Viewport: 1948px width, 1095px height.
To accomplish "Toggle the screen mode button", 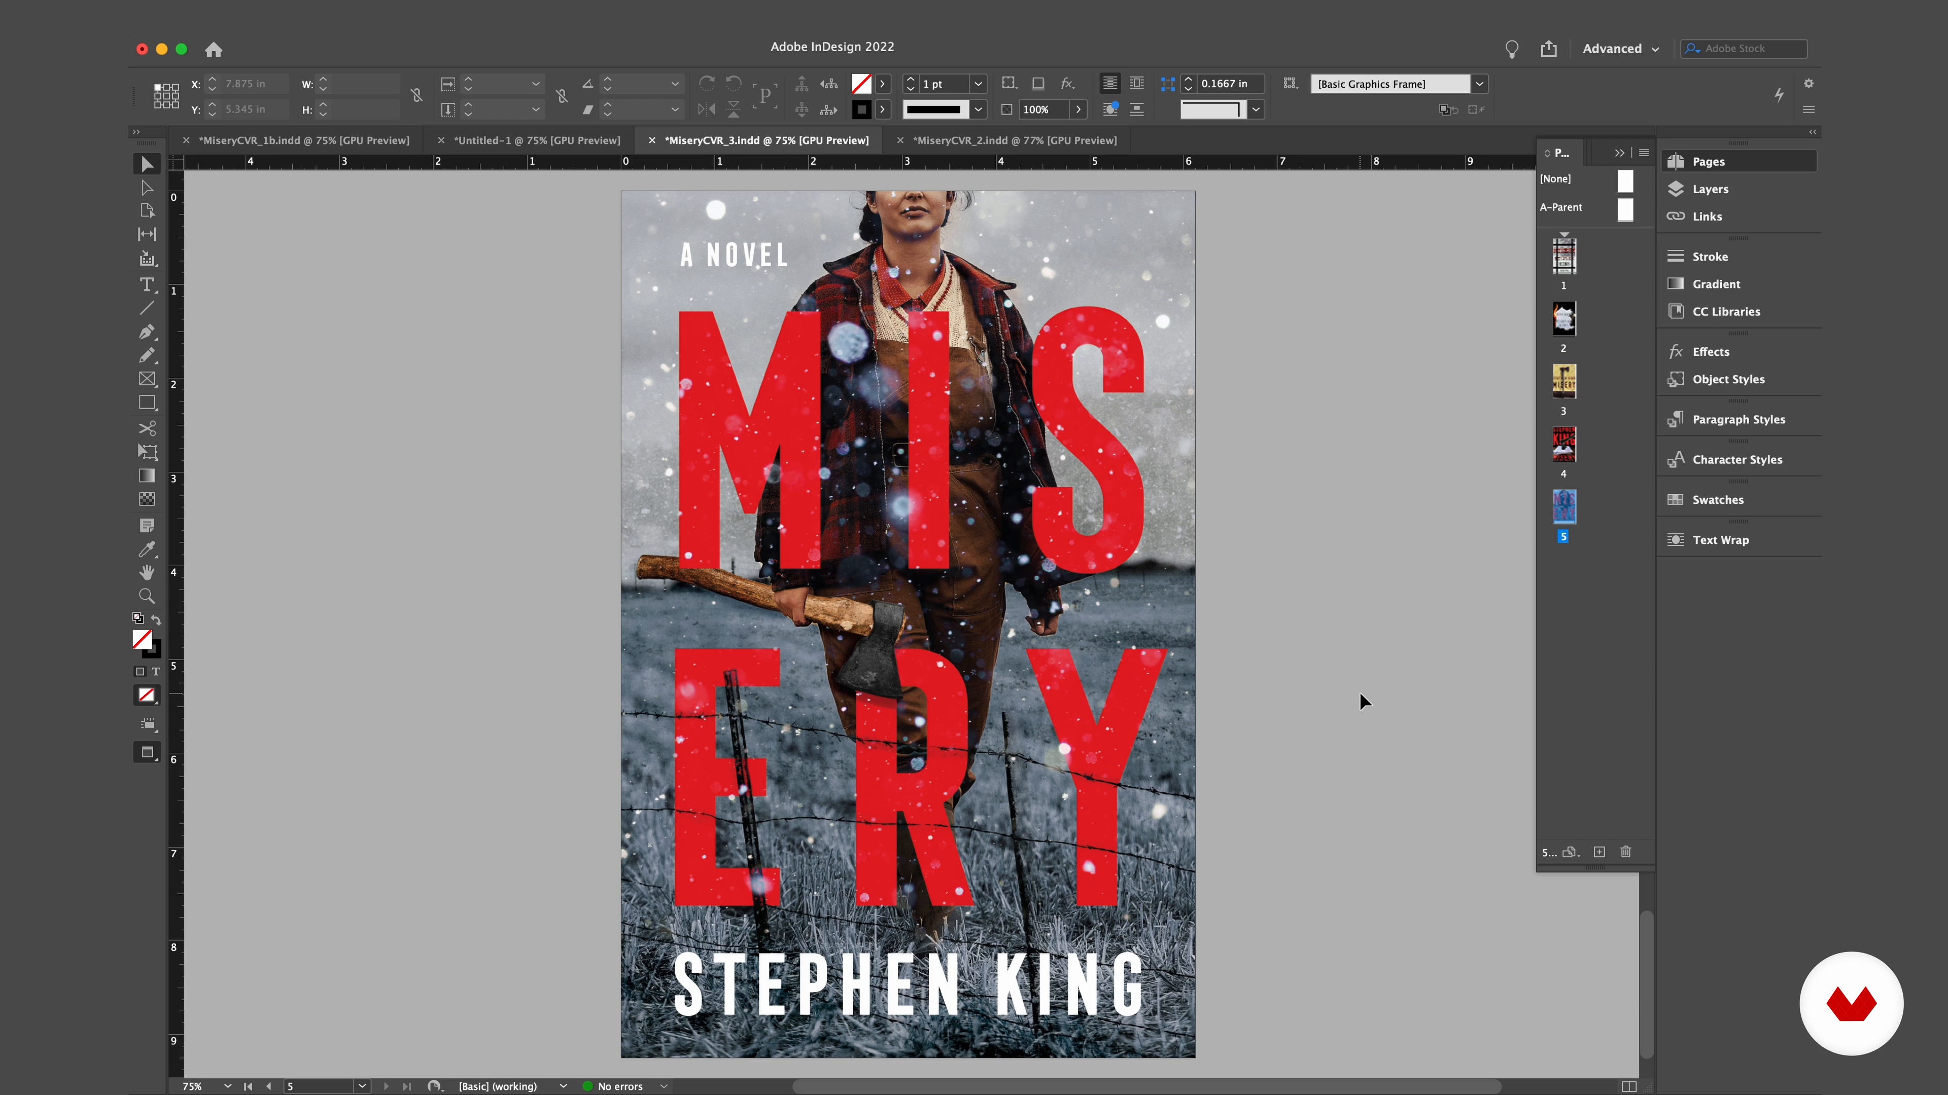I will pos(148,752).
